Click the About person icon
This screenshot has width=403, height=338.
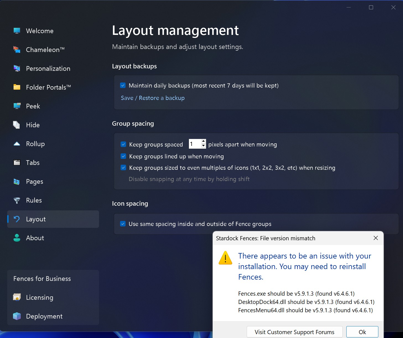[x=17, y=238]
